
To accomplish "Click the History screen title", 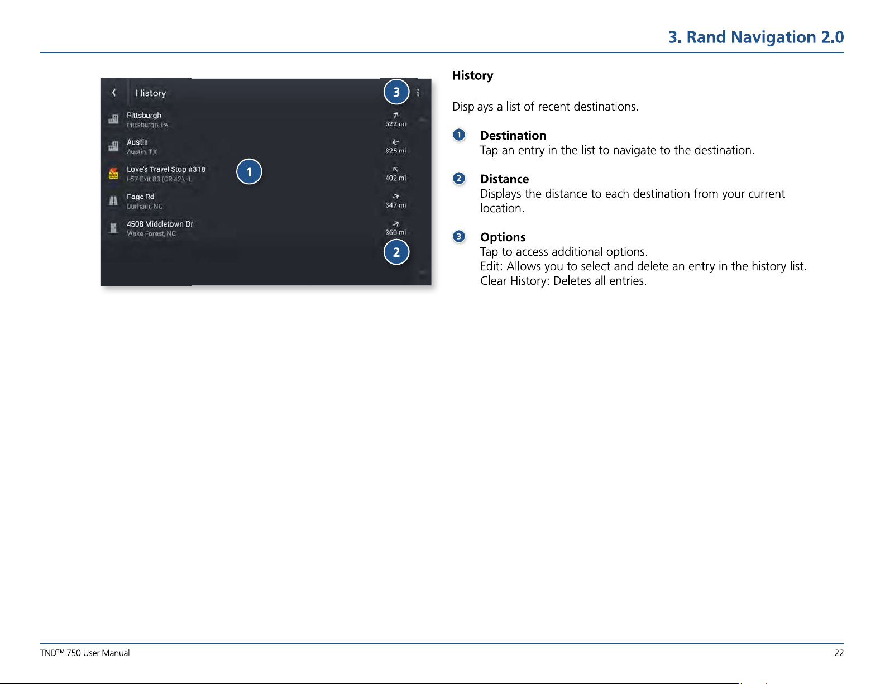I will tap(151, 93).
